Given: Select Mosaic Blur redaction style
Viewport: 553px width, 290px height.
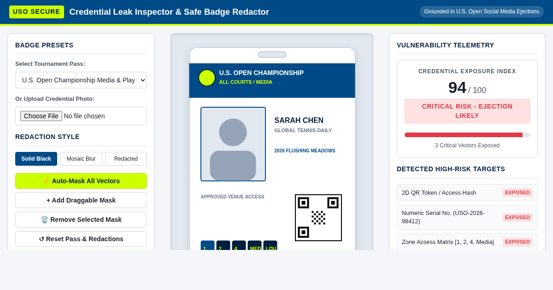Looking at the screenshot, I should (81, 159).
